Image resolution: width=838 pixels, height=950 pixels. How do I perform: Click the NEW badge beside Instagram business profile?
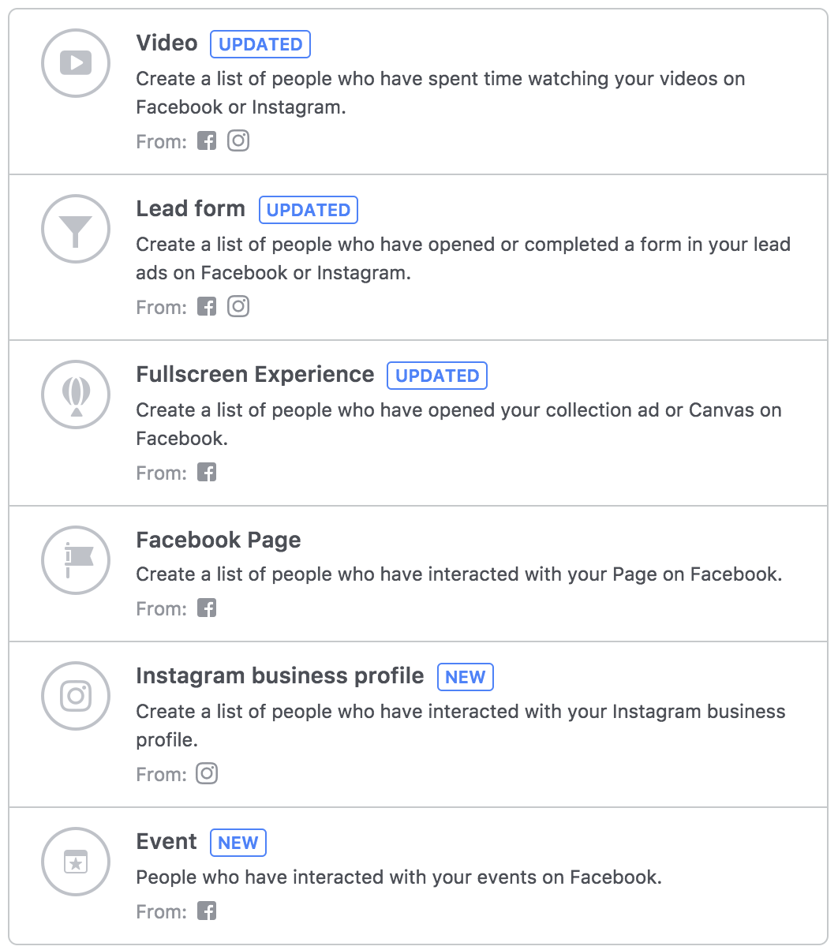[466, 676]
